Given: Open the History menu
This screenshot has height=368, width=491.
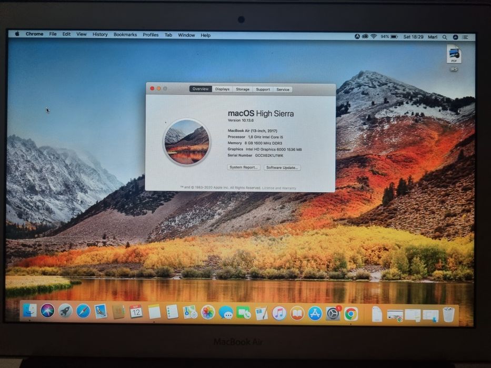Looking at the screenshot, I should (100, 34).
